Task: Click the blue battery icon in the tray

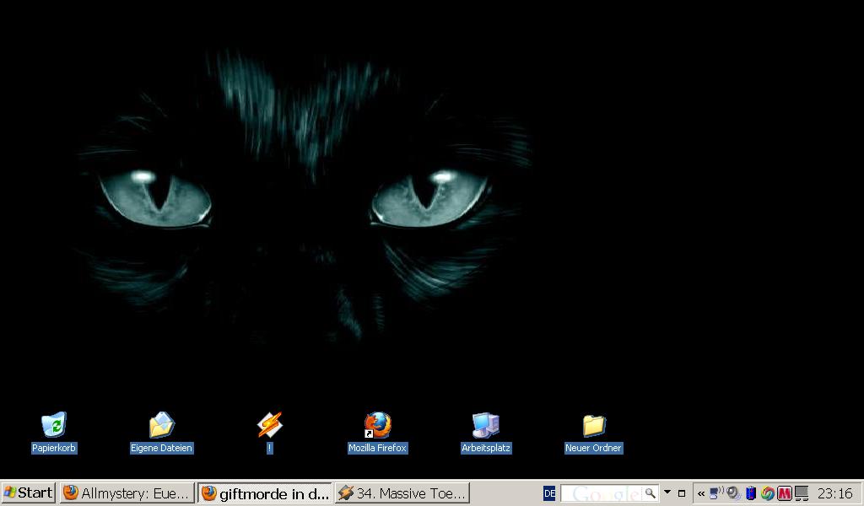Action: tap(750, 493)
